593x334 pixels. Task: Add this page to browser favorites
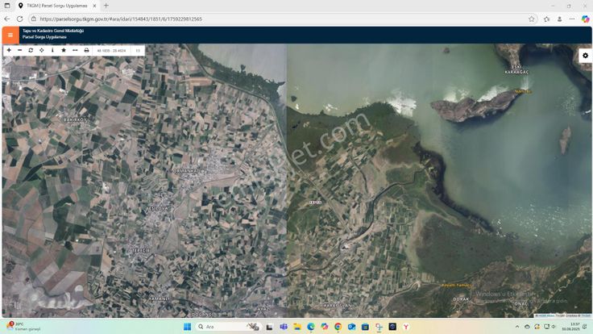click(532, 19)
